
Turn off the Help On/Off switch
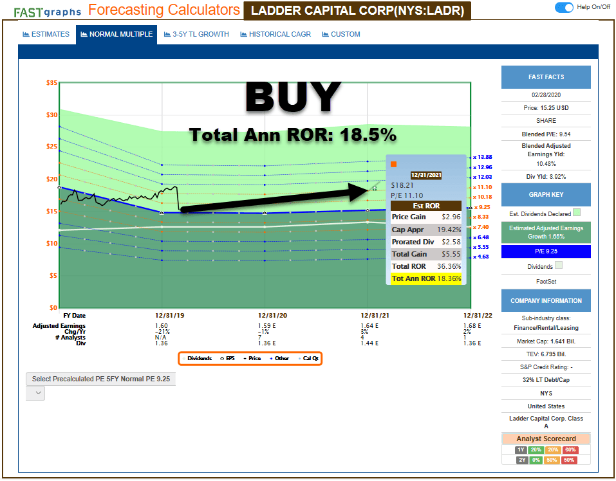pyautogui.click(x=564, y=8)
